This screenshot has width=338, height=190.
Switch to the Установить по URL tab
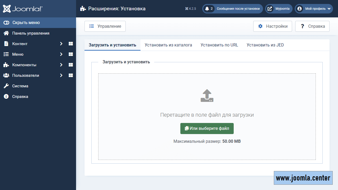click(219, 45)
